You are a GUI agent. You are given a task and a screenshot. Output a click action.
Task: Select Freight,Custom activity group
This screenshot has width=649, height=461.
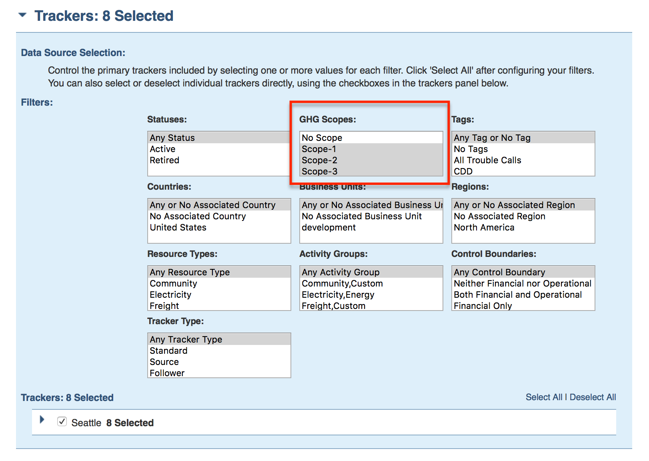[x=333, y=306]
